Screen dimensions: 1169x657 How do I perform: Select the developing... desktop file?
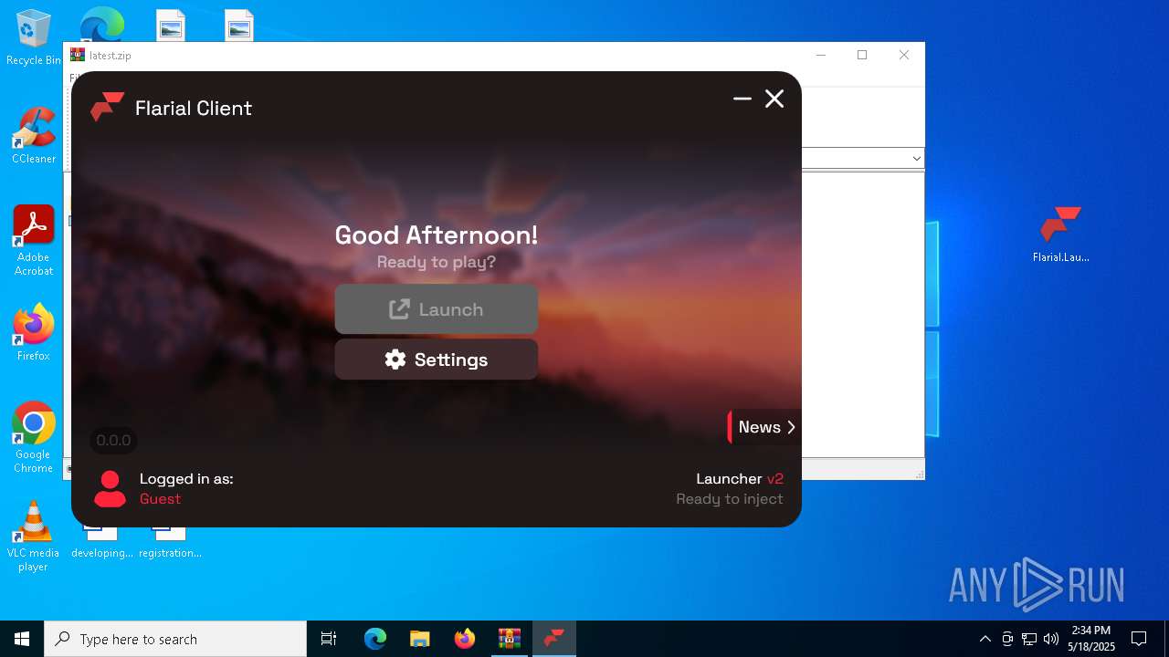pyautogui.click(x=101, y=544)
